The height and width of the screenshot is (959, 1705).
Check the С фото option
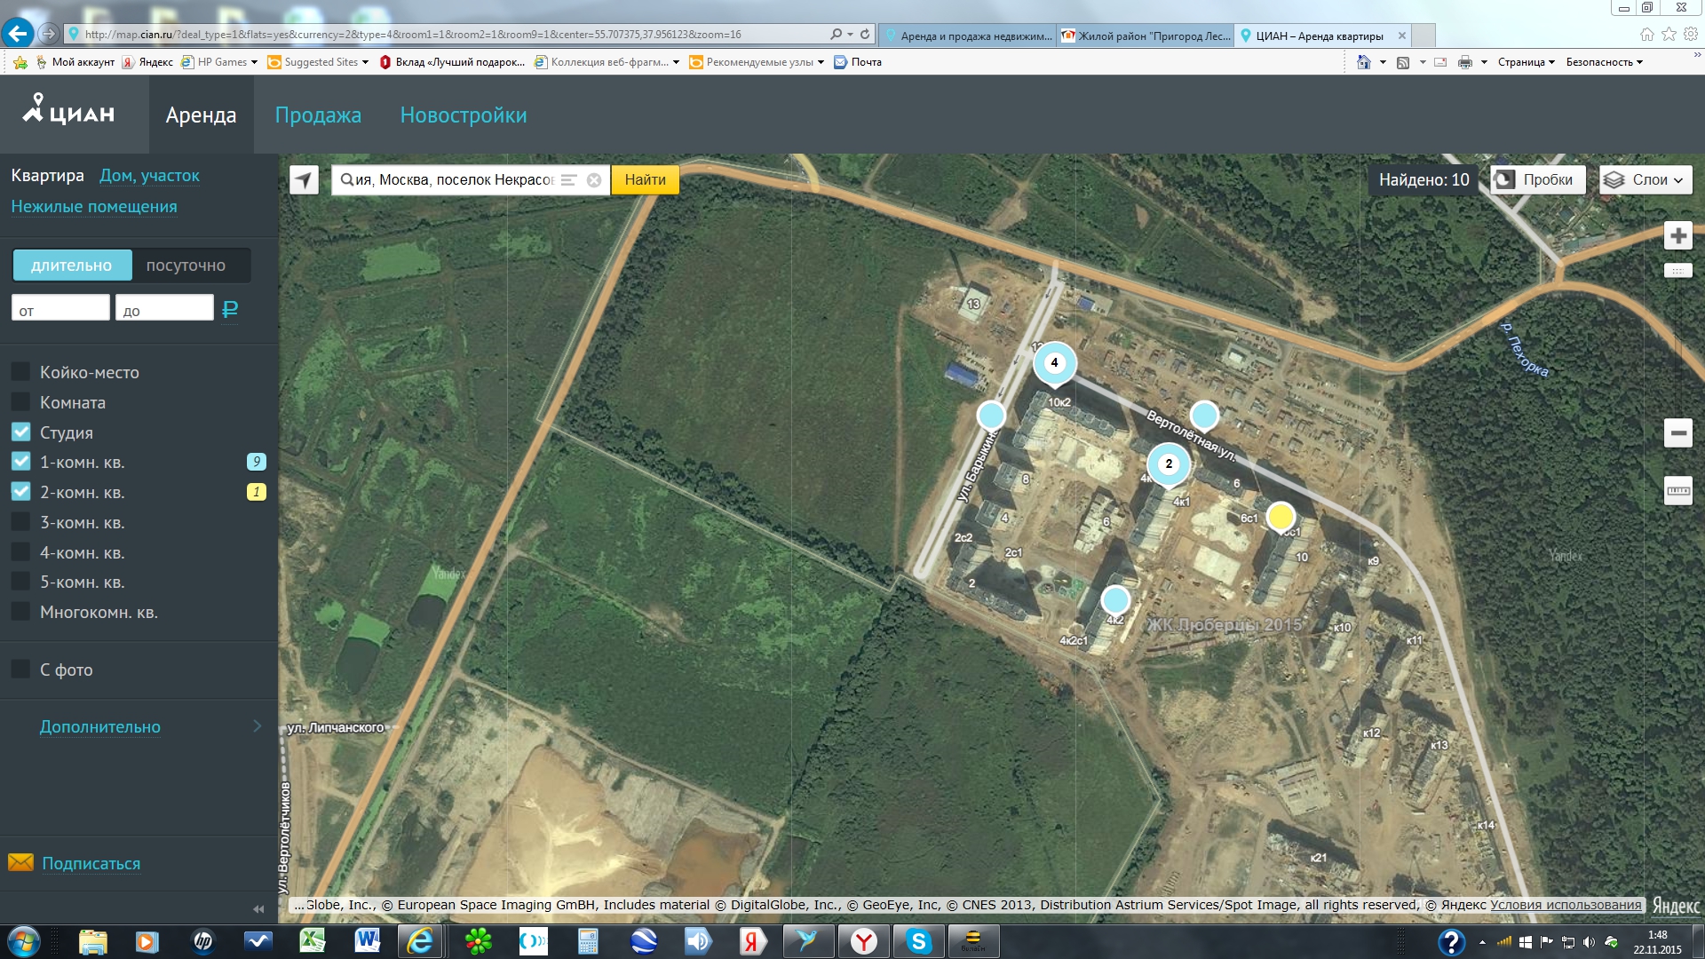[x=21, y=670]
